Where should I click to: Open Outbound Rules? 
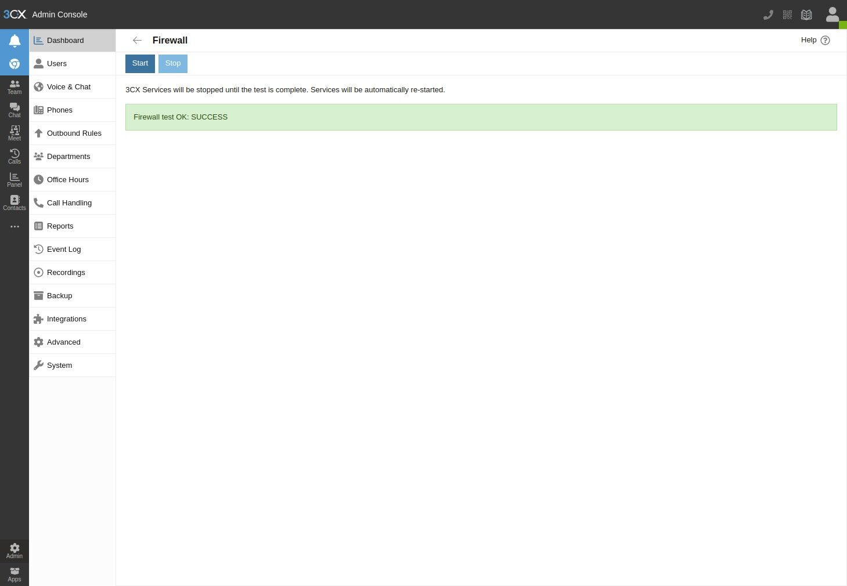pyautogui.click(x=73, y=133)
